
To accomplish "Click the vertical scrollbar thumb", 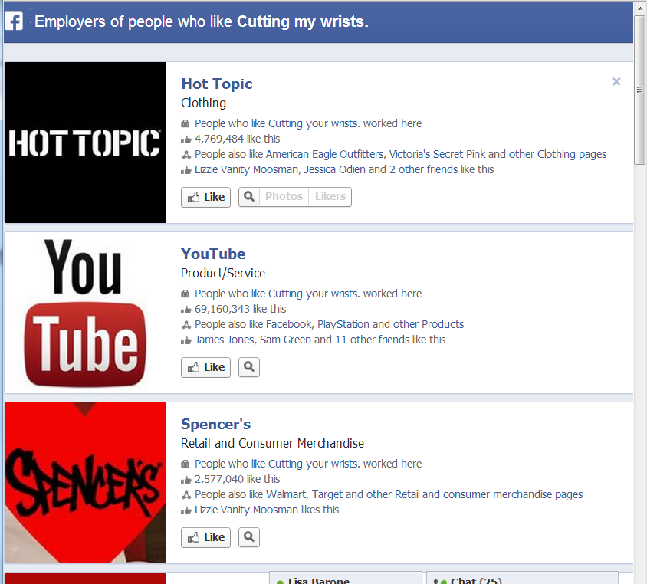I will 639,90.
